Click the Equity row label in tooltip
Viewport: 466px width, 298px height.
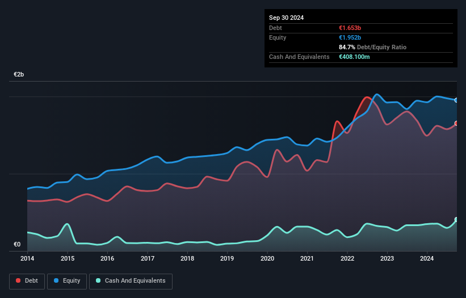(x=278, y=37)
